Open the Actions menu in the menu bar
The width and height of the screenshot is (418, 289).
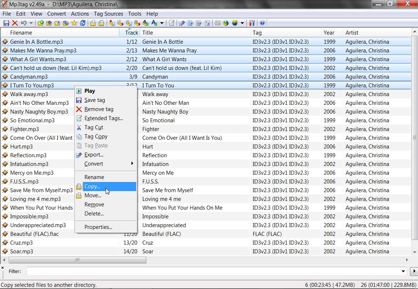click(80, 14)
